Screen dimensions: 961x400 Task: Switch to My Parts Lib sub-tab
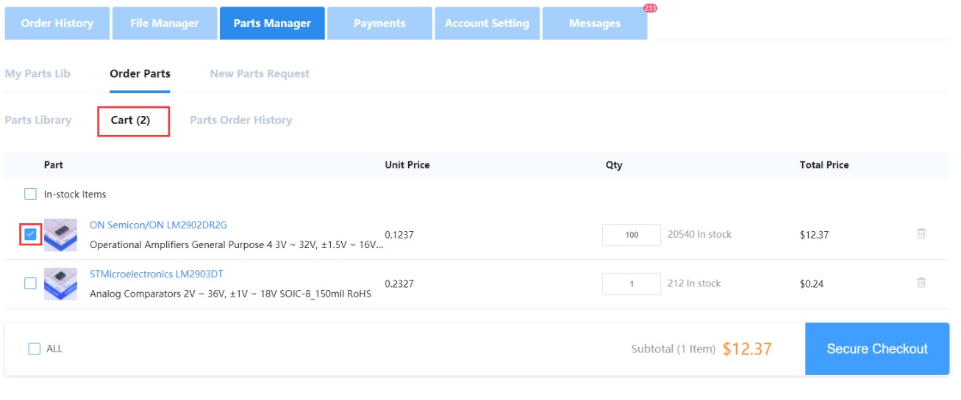37,73
